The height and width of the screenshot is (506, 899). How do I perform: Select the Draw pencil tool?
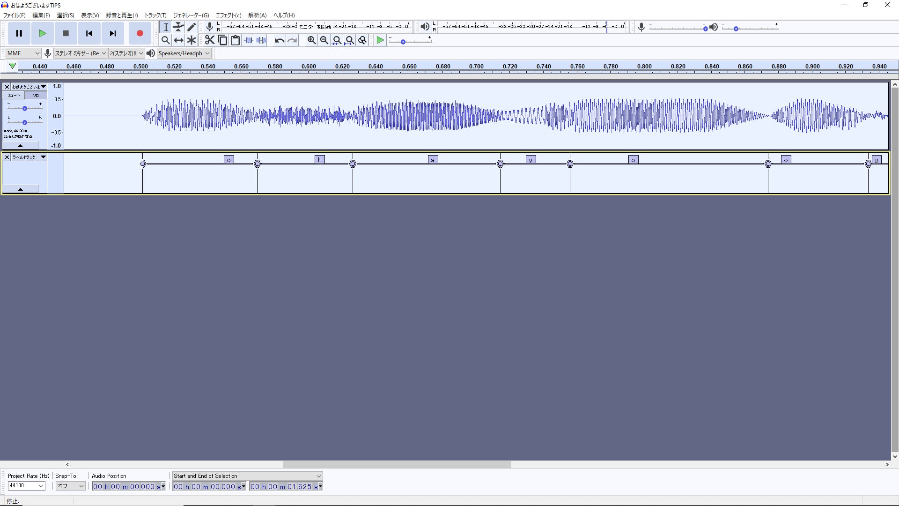(x=192, y=27)
